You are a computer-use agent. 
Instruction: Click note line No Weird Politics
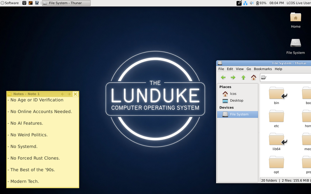tap(28, 135)
